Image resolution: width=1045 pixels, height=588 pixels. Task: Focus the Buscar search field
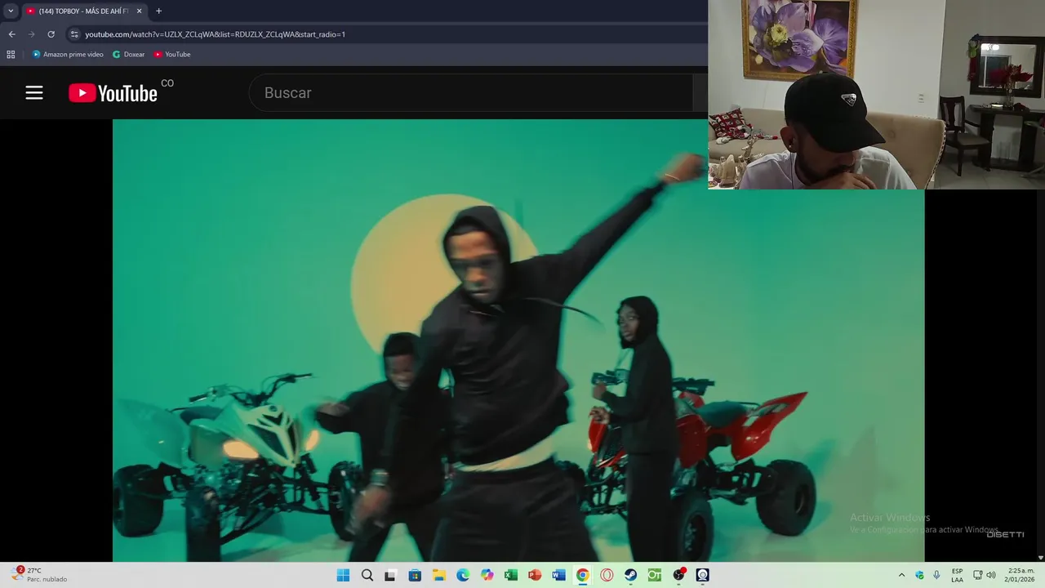pos(470,93)
